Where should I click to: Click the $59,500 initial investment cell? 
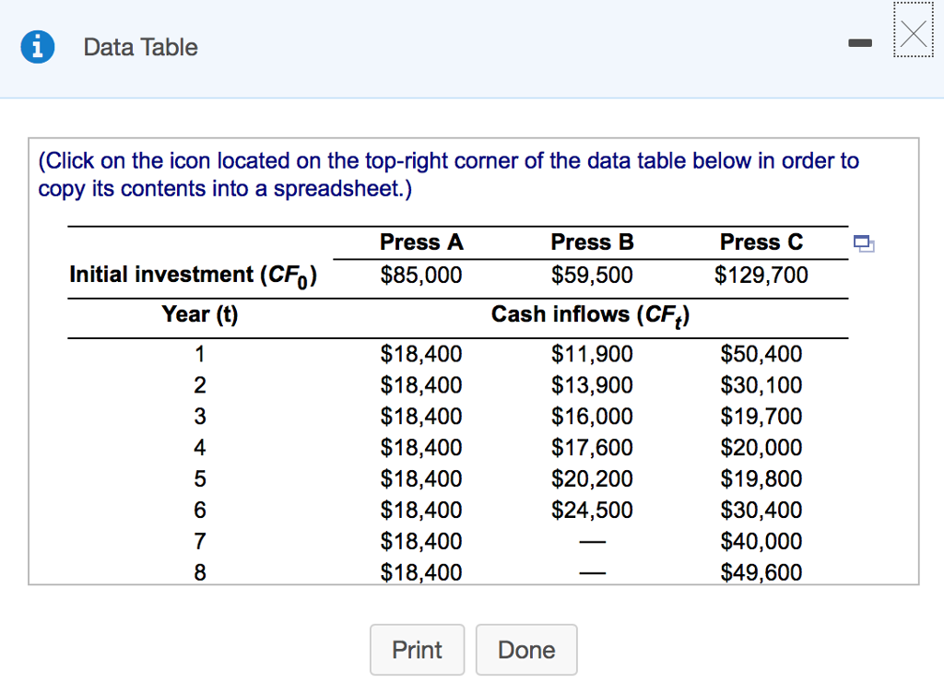click(x=592, y=275)
